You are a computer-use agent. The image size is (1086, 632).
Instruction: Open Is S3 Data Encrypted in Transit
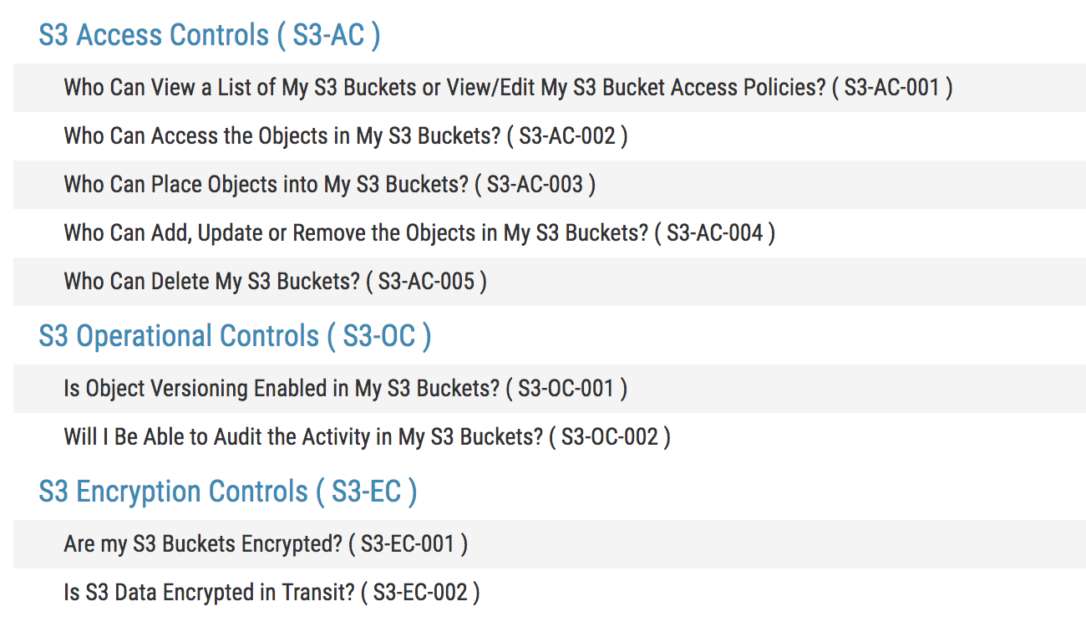209,593
